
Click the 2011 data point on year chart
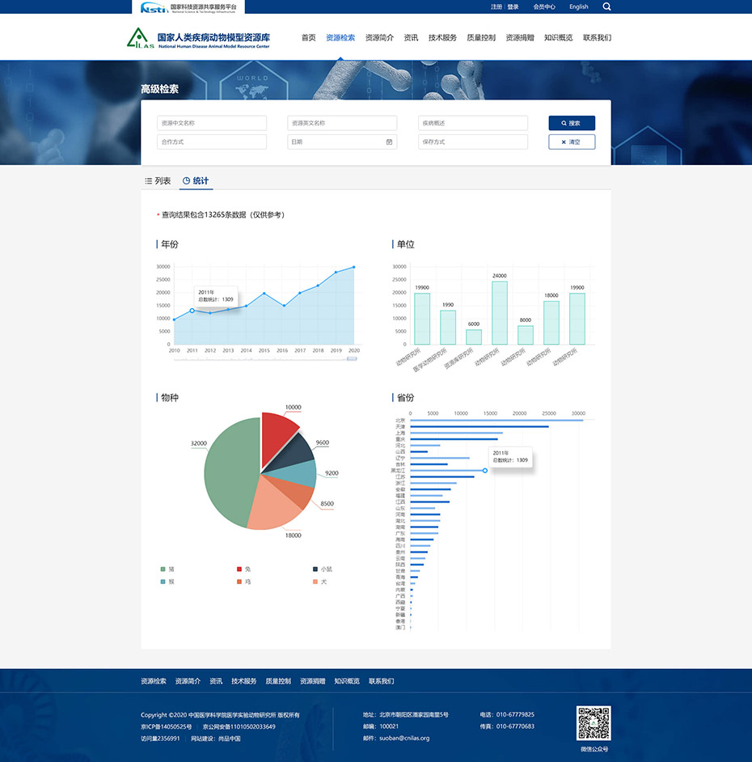pyautogui.click(x=192, y=311)
